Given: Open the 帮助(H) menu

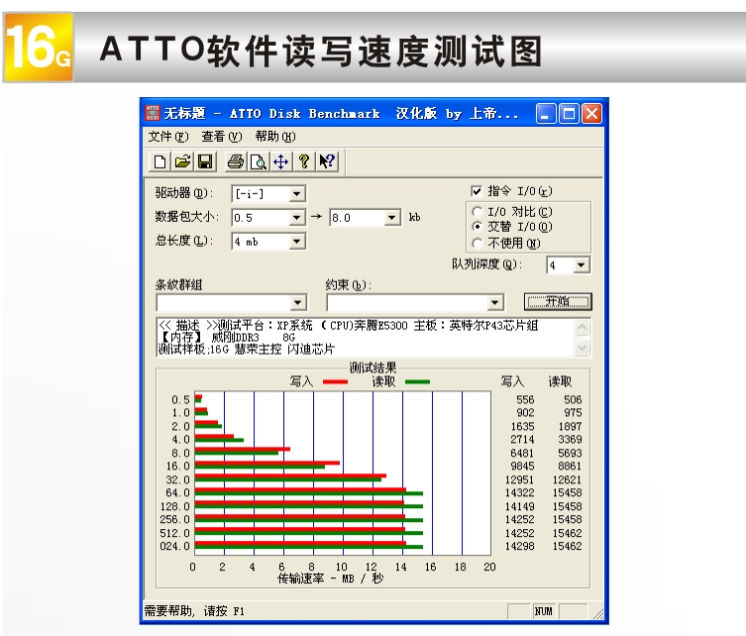Looking at the screenshot, I should point(275,137).
